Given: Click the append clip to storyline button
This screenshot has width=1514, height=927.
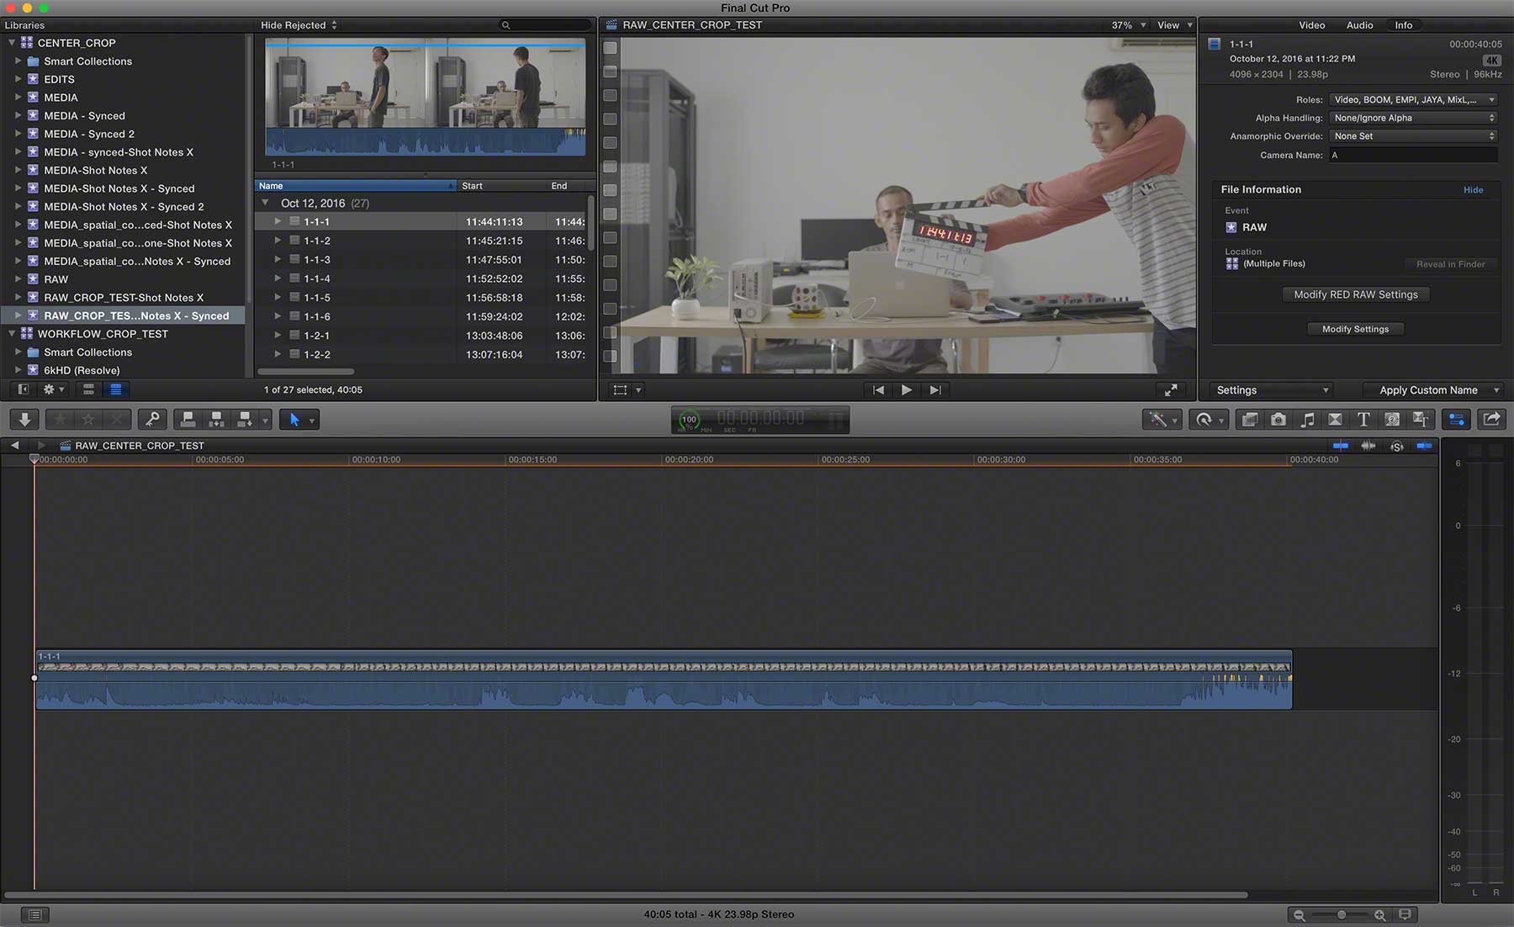Looking at the screenshot, I should 244,419.
